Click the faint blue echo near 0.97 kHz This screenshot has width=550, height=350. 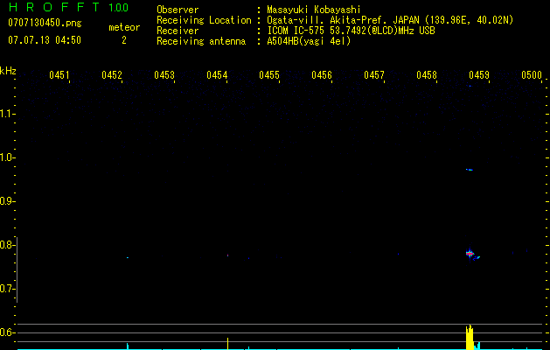pos(470,170)
